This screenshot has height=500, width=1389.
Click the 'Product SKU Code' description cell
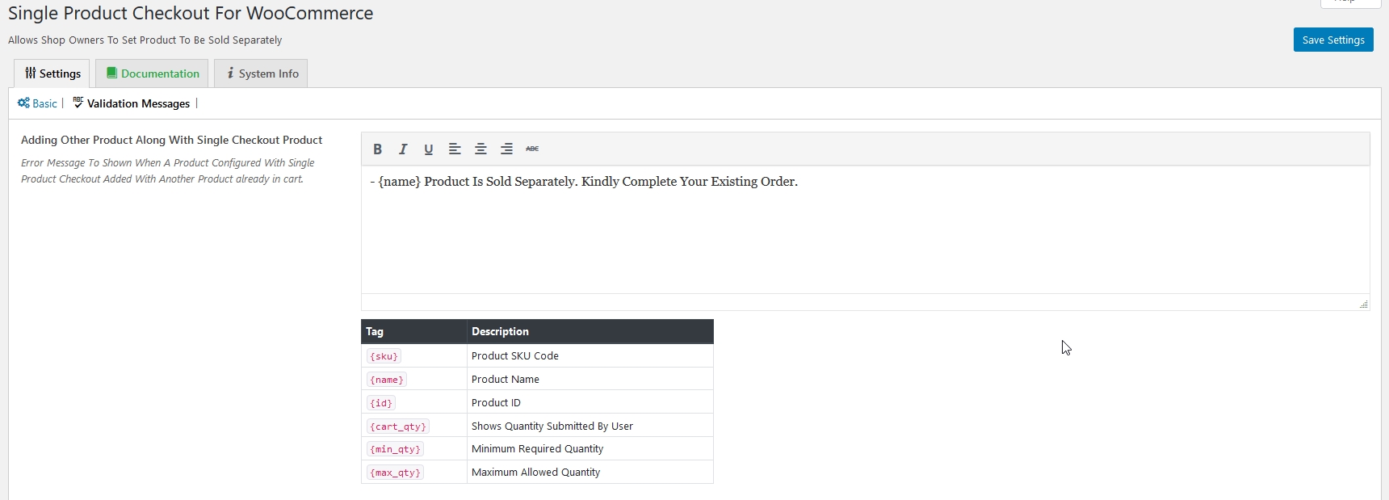(x=590, y=356)
